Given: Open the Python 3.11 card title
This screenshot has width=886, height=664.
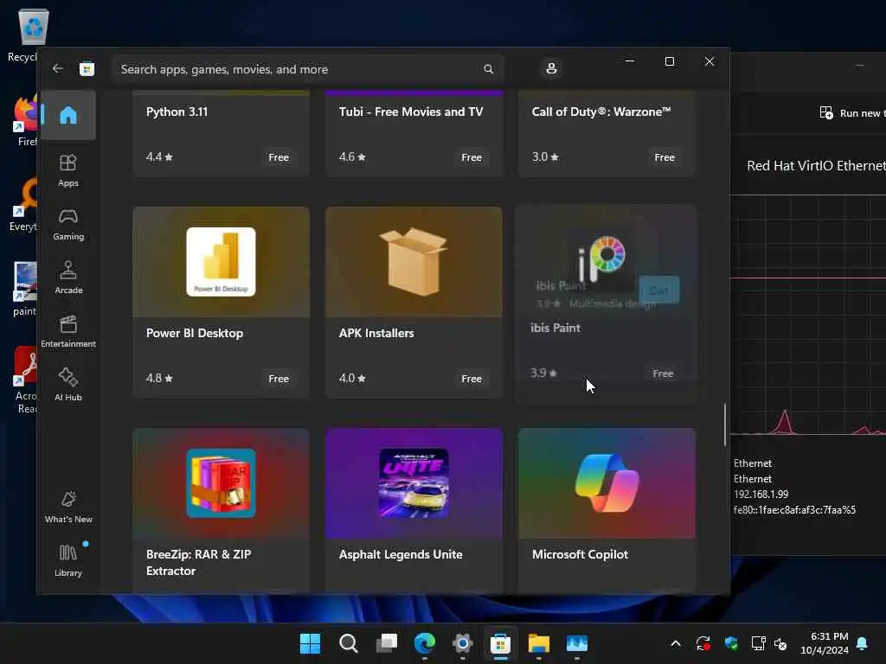Looking at the screenshot, I should click(177, 112).
